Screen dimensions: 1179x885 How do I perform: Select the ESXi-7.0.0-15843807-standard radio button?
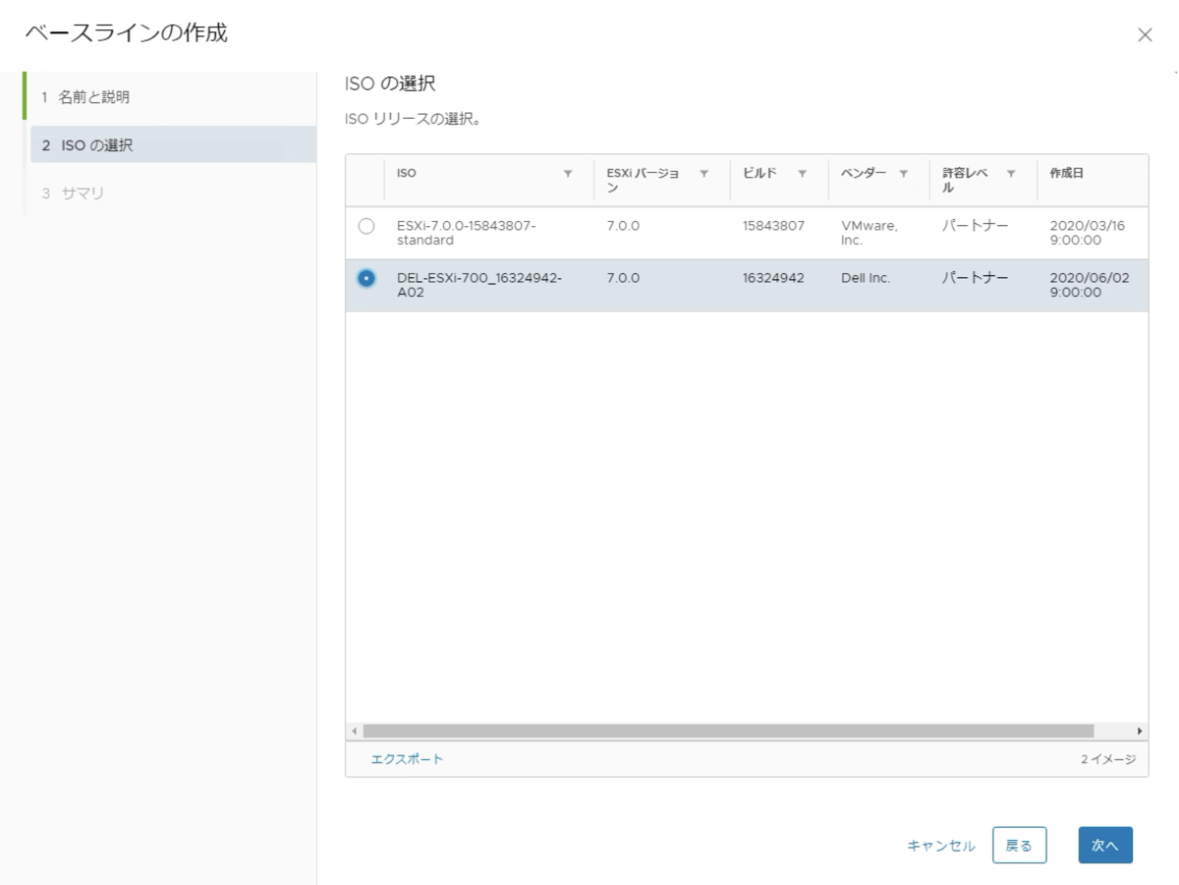coord(366,227)
